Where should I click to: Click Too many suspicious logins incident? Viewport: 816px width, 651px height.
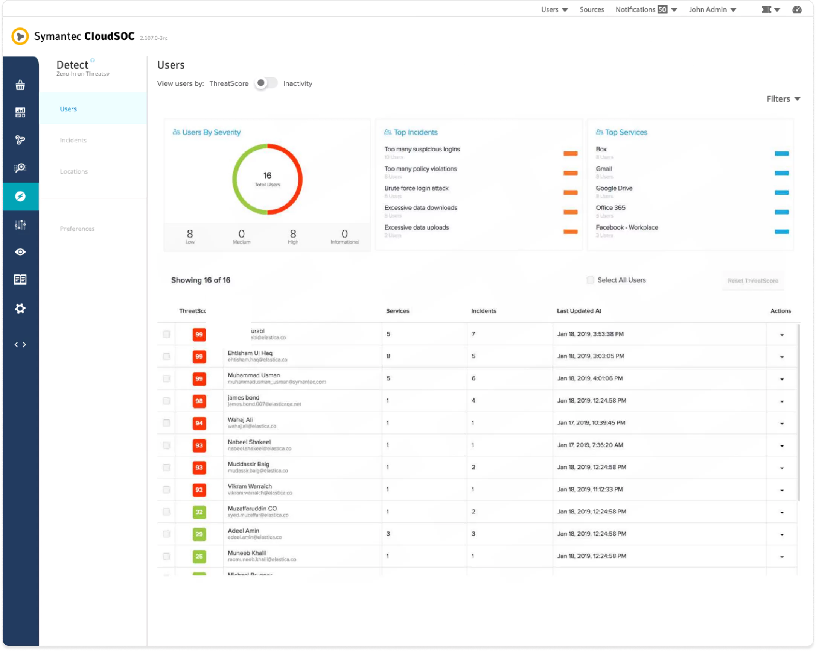tap(422, 149)
